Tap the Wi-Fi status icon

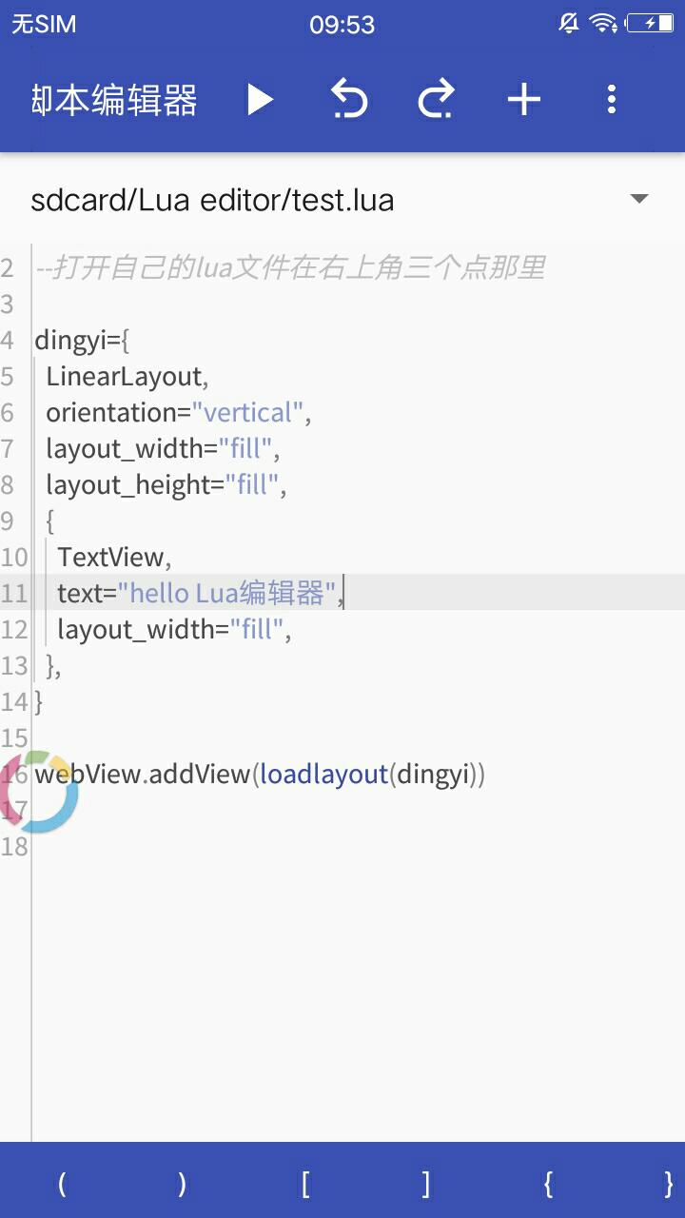(603, 24)
